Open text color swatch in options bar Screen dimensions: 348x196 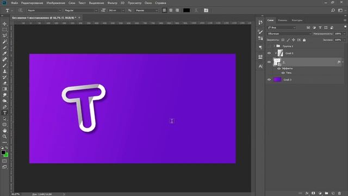(187, 10)
